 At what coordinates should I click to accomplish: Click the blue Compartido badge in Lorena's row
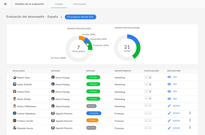point(94,113)
